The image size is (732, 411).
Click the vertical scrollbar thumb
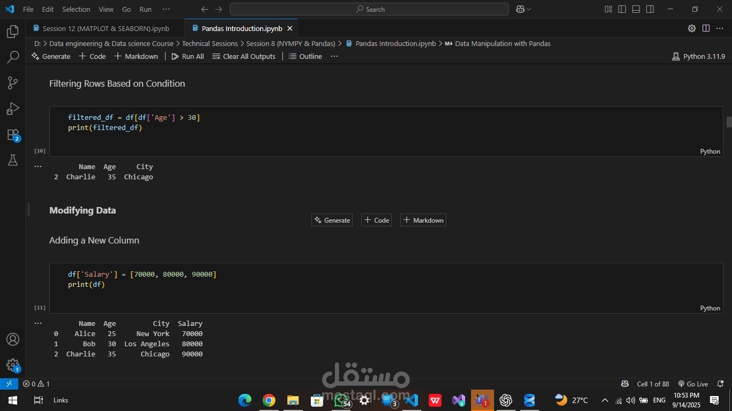[x=729, y=122]
